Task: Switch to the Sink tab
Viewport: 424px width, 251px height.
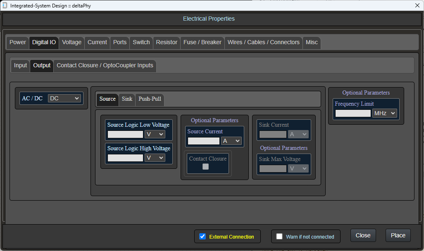Action: coord(127,99)
